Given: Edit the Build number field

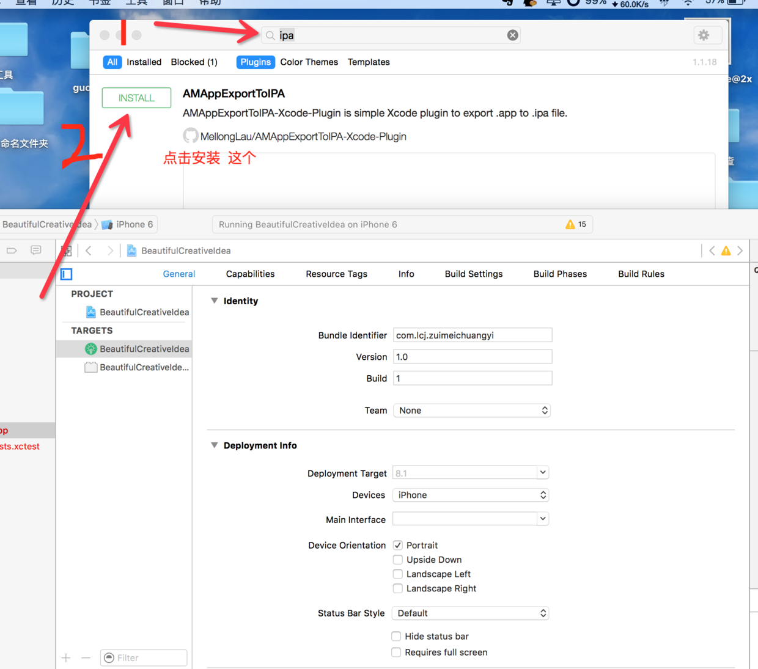Looking at the screenshot, I should pyautogui.click(x=473, y=378).
